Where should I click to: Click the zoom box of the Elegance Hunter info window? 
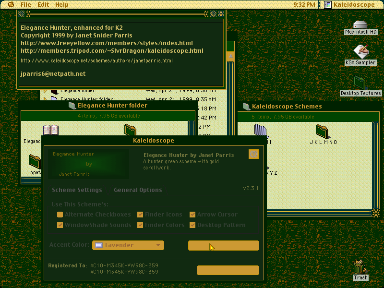coord(213,14)
